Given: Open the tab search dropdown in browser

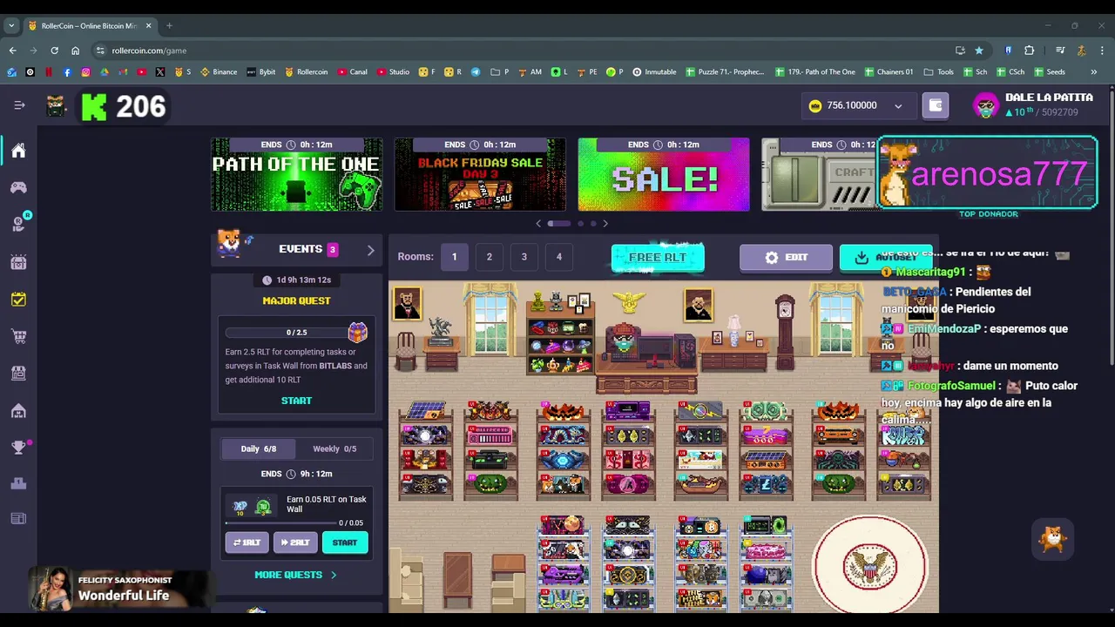Looking at the screenshot, I should [x=12, y=26].
